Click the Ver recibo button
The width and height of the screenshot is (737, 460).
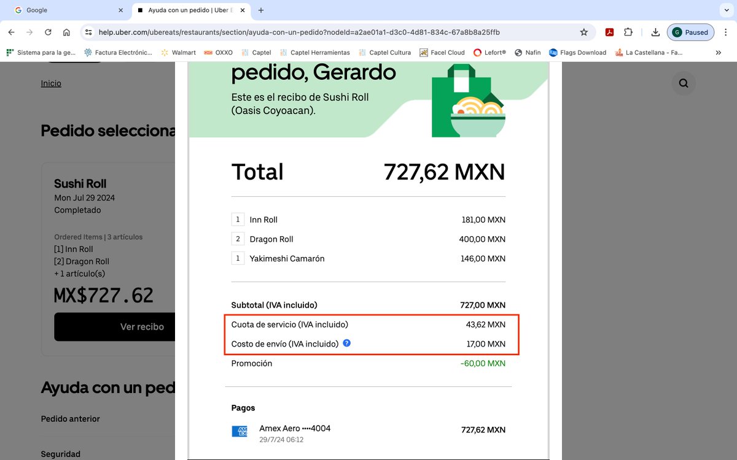point(115,327)
